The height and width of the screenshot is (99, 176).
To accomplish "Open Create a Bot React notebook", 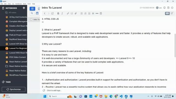I will [13, 26].
